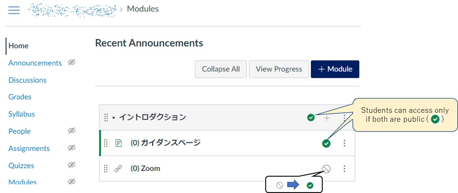Open Grades in course navigation
This screenshot has width=458, height=193.
coord(20,97)
